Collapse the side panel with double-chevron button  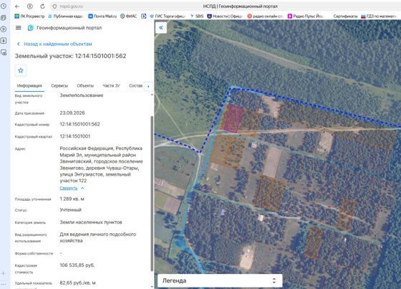coord(161,27)
